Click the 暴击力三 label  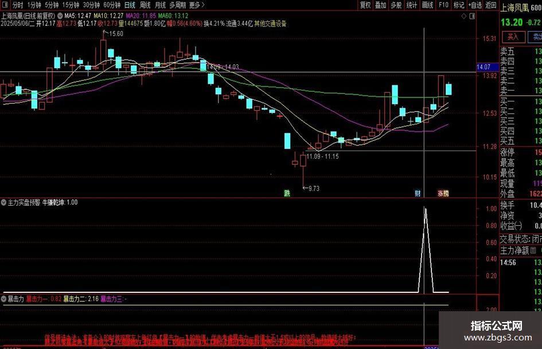pos(111,299)
